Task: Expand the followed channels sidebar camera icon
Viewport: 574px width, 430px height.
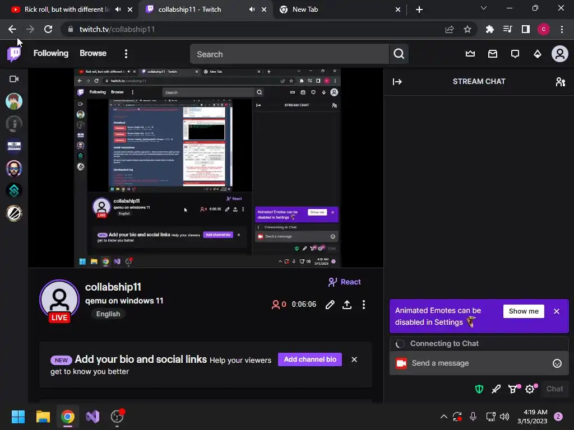Action: (x=14, y=79)
